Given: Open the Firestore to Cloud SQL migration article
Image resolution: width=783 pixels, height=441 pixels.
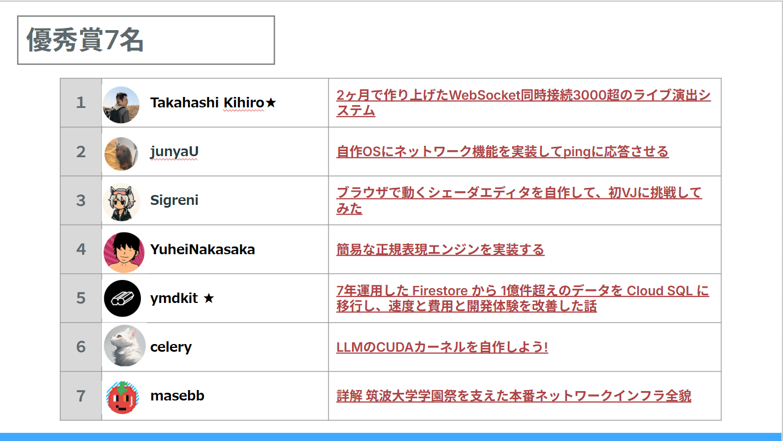Looking at the screenshot, I should pos(523,298).
